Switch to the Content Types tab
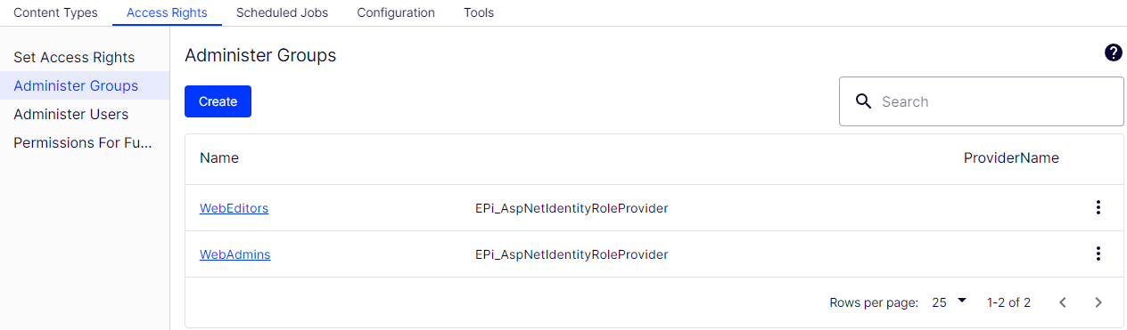The width and height of the screenshot is (1127, 330). tap(55, 12)
